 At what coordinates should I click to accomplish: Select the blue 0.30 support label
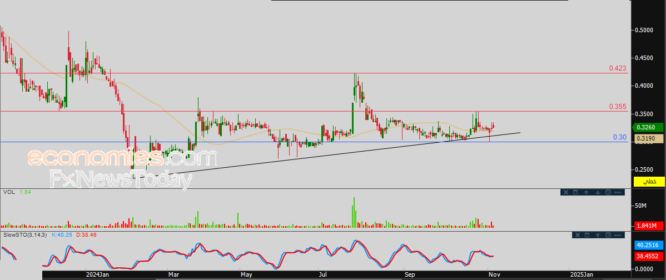(620, 137)
